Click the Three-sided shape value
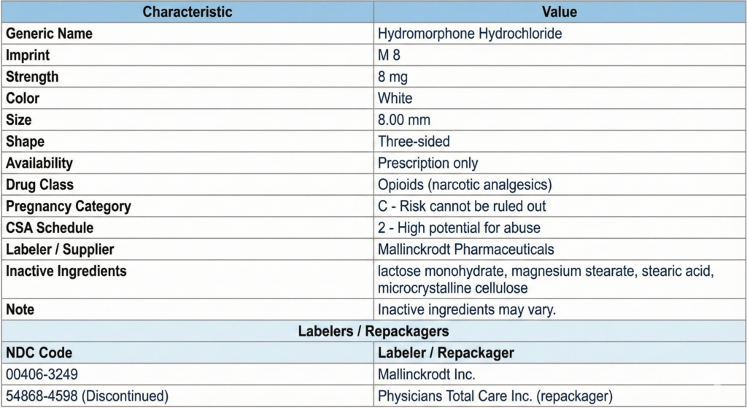 click(414, 142)
